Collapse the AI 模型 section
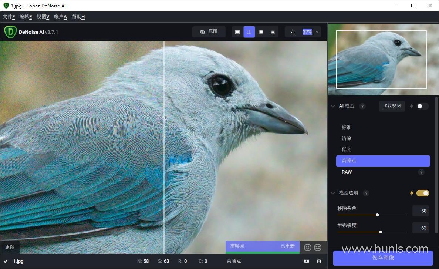 point(333,106)
